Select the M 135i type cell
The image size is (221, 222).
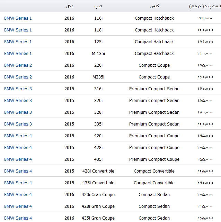click(x=98, y=54)
